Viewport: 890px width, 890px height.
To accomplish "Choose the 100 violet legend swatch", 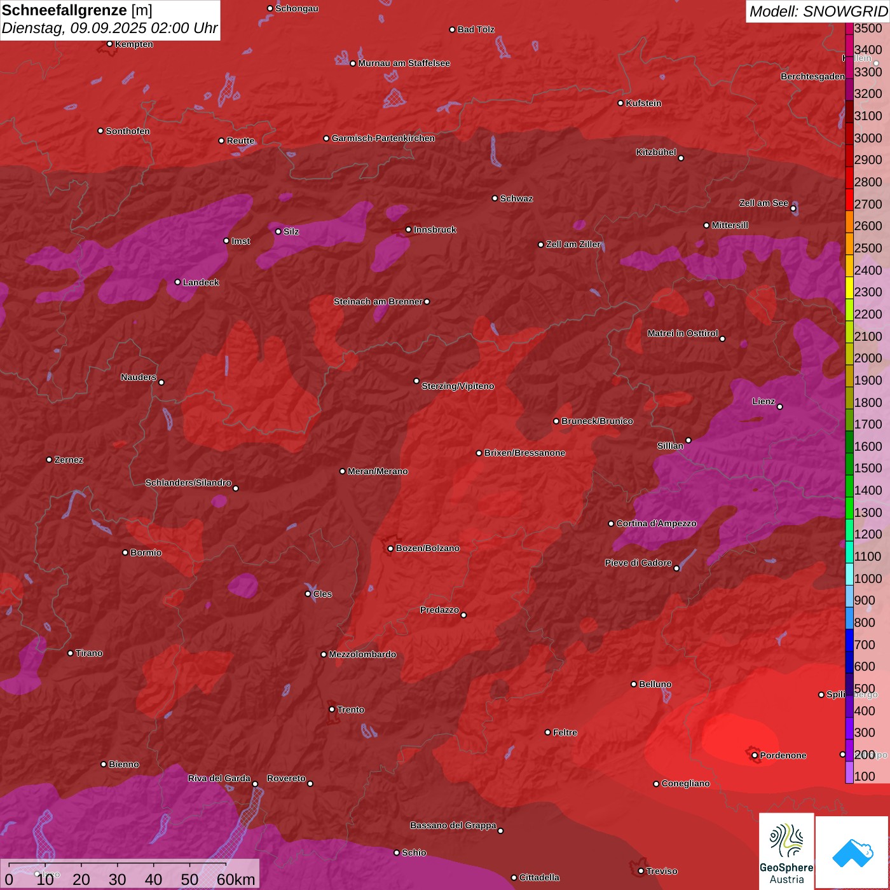I will click(x=849, y=772).
